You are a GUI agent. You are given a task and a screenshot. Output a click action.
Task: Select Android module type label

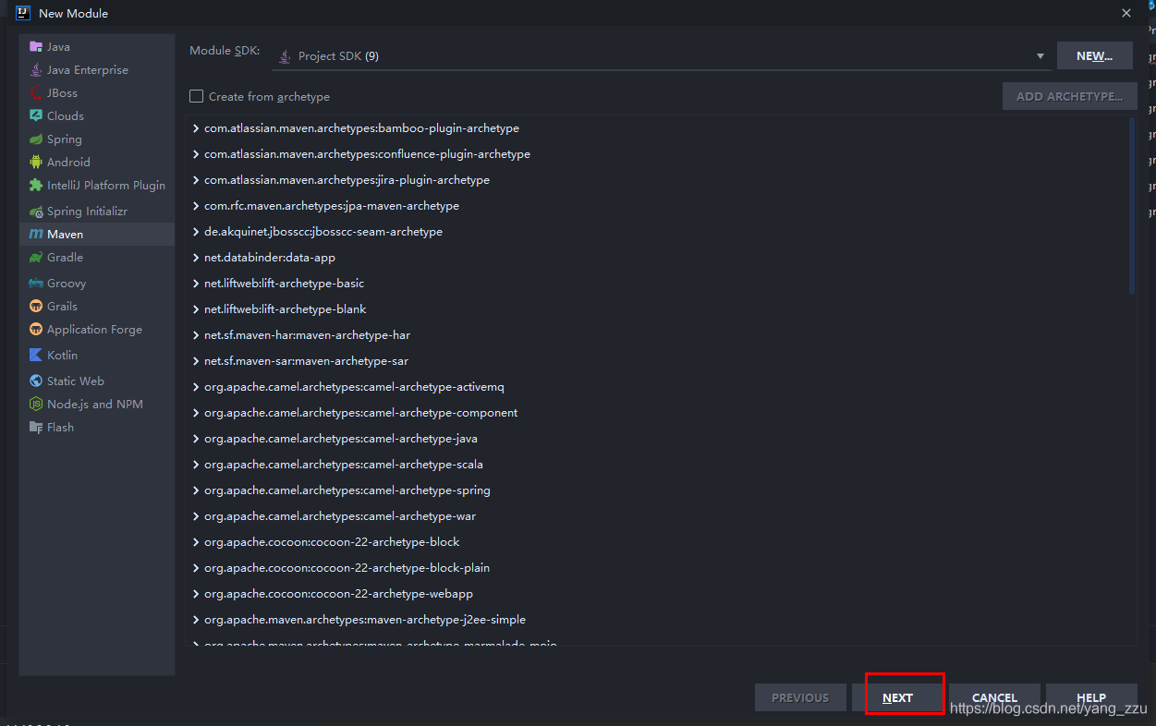click(x=68, y=162)
